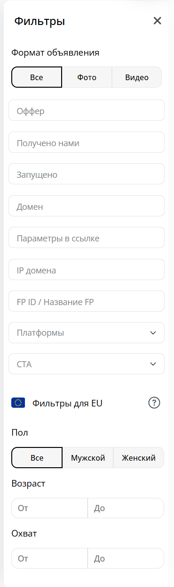Click the EU flag icon
The height and width of the screenshot is (587, 174).
[x=18, y=403]
